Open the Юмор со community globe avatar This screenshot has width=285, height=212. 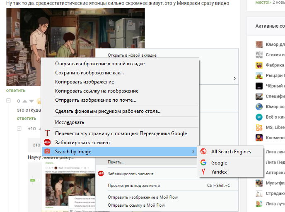click(259, 107)
